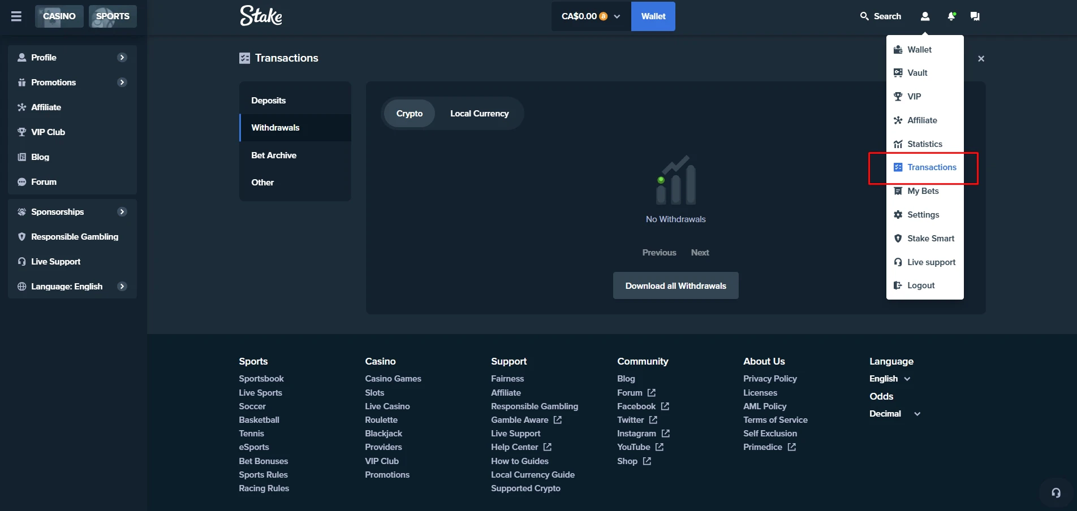
Task: Click the search magnifier icon
Action: (x=864, y=16)
